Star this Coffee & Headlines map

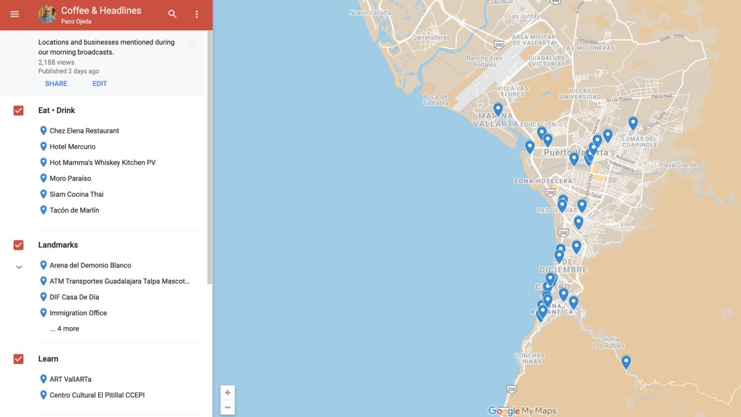pos(192,43)
